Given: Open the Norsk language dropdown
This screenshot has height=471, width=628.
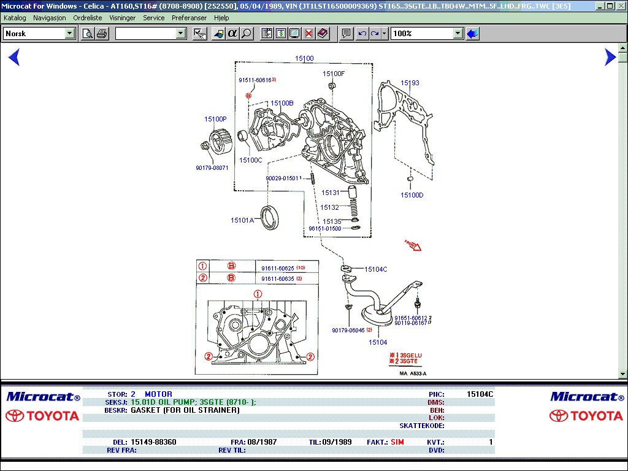Looking at the screenshot, I should pos(69,34).
